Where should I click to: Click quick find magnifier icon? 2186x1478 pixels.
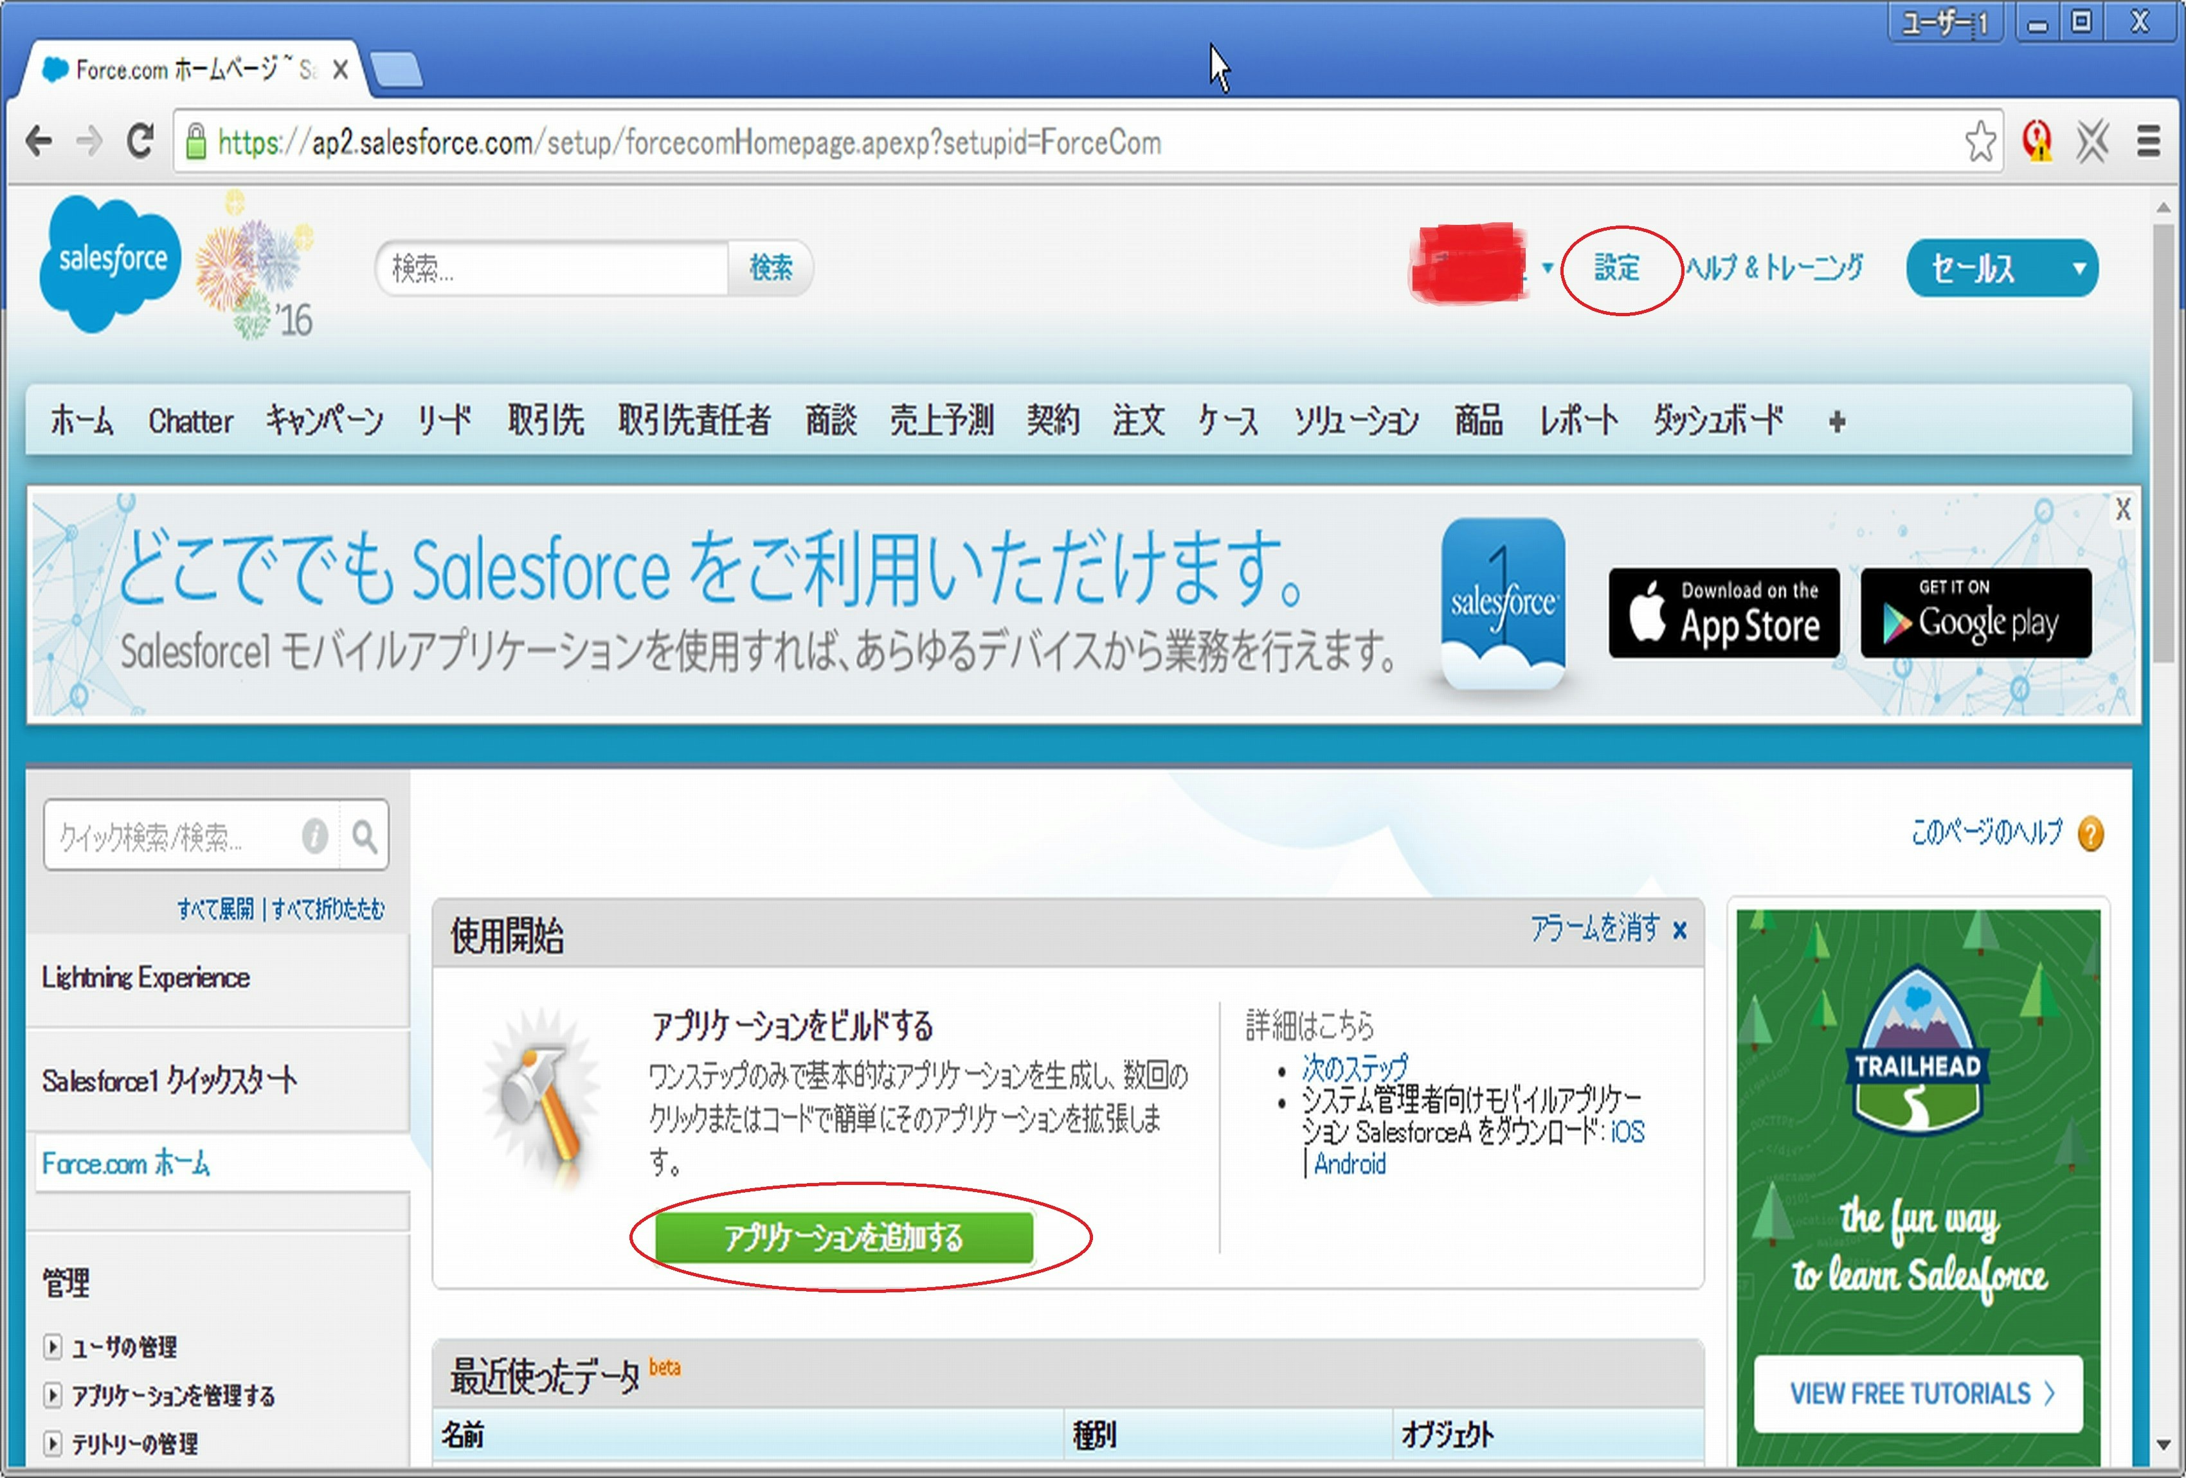tap(364, 835)
